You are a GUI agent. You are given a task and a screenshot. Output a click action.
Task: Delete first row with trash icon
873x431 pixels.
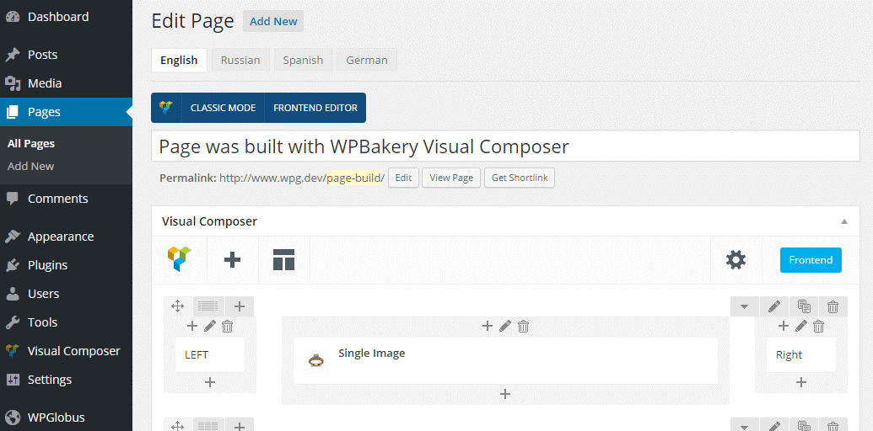pos(833,306)
